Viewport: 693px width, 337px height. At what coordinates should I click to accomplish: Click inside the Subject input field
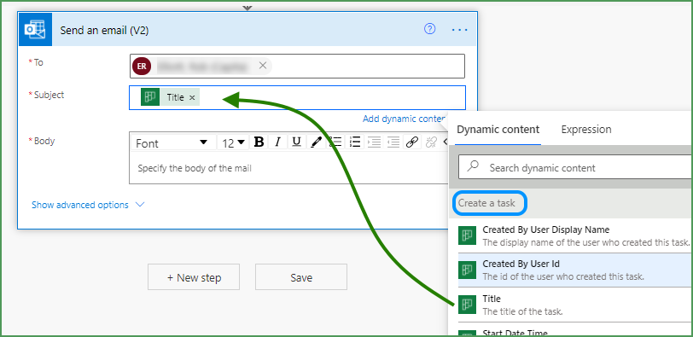[x=297, y=97]
